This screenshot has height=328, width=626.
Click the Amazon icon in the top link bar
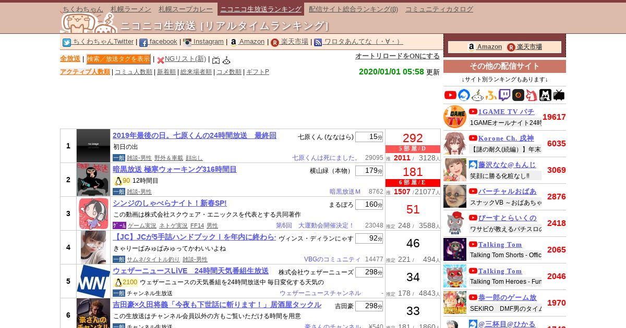point(233,43)
